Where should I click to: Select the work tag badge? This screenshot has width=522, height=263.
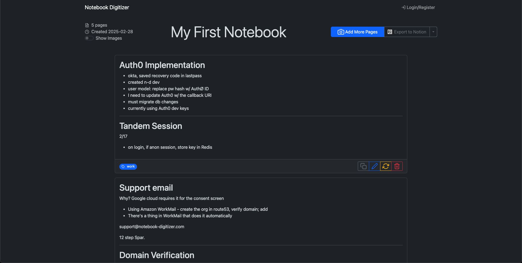tap(128, 166)
